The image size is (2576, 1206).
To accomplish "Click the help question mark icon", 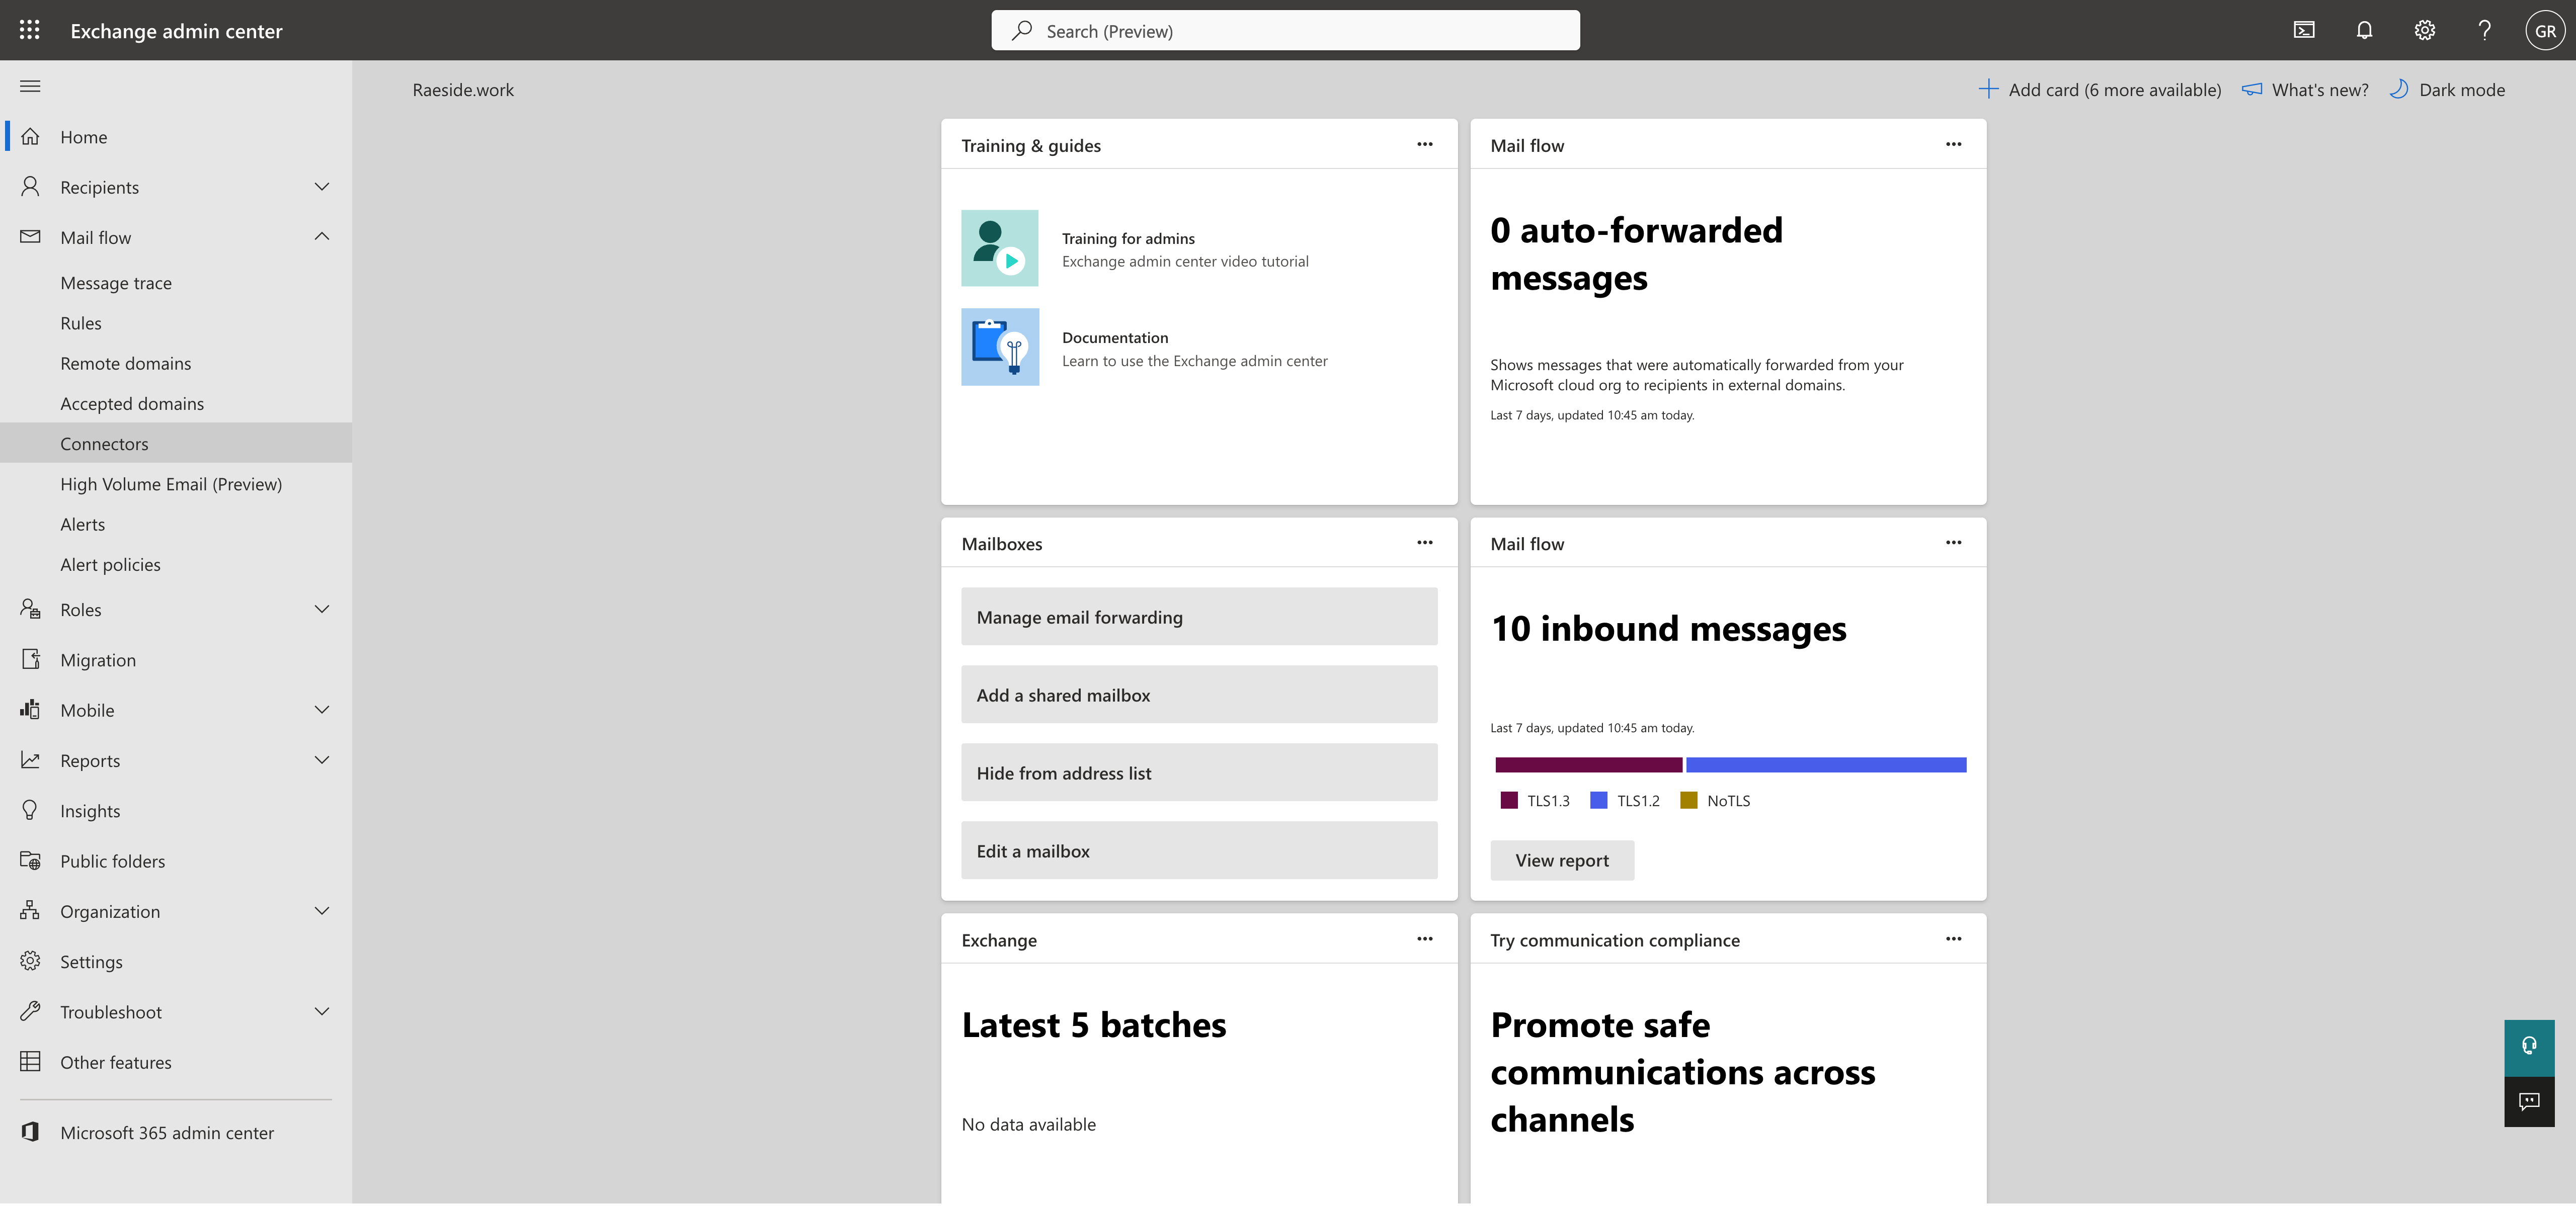I will pos(2484,30).
